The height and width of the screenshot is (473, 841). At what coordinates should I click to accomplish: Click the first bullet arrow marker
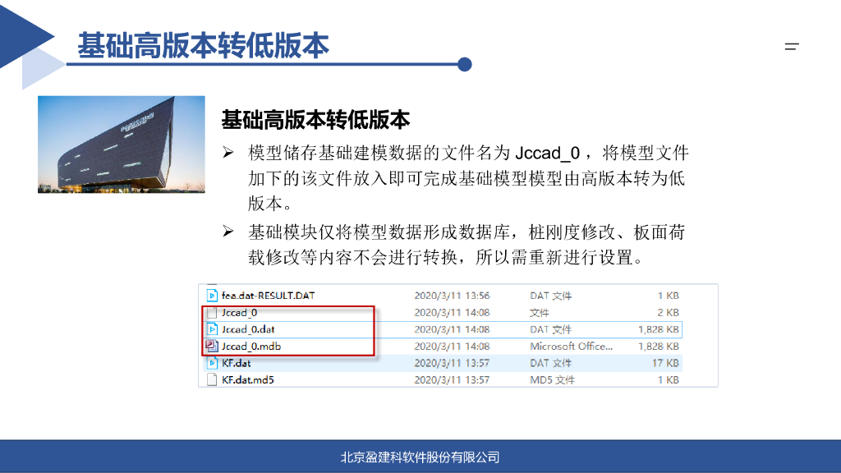(x=228, y=153)
